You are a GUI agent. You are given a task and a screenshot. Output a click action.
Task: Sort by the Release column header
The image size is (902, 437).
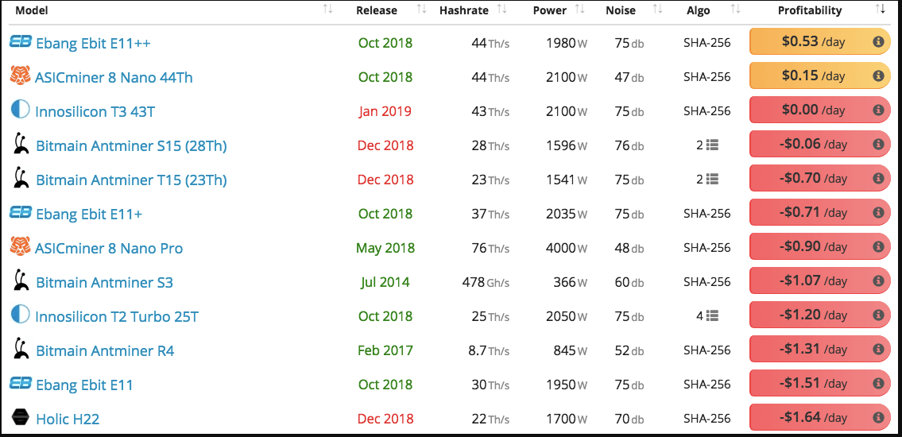coord(377,10)
